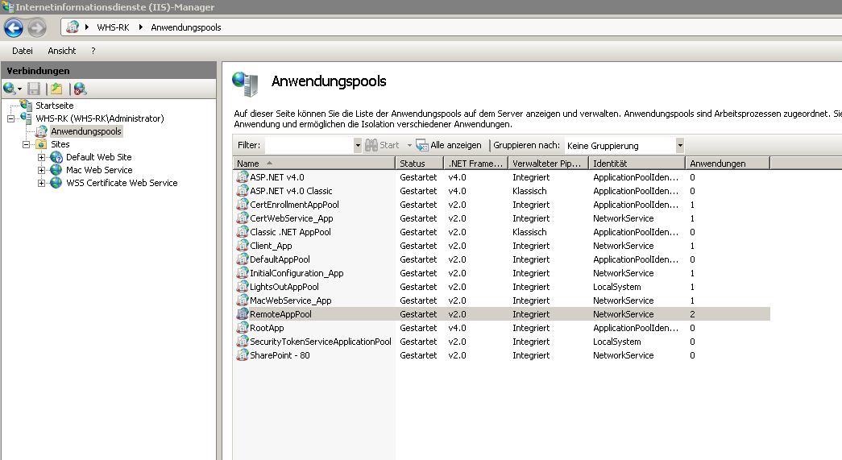
Task: Click LocalSystem identity of LightsOutAppPool
Action: pos(616,287)
